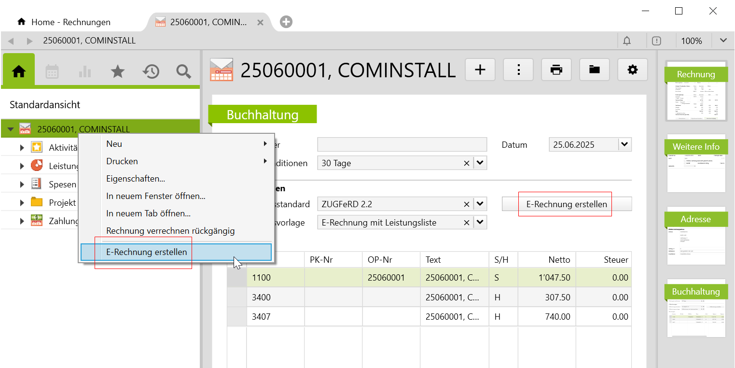Viewport: 735px width, 368px height.
Task: Click the print icon button
Action: click(x=556, y=70)
